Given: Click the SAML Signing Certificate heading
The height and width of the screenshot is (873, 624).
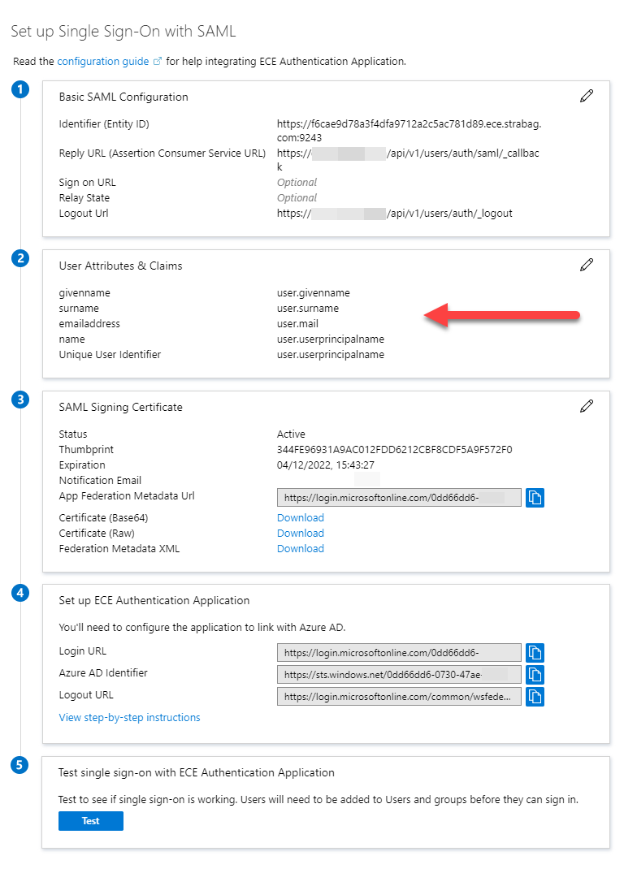Looking at the screenshot, I should click(120, 408).
